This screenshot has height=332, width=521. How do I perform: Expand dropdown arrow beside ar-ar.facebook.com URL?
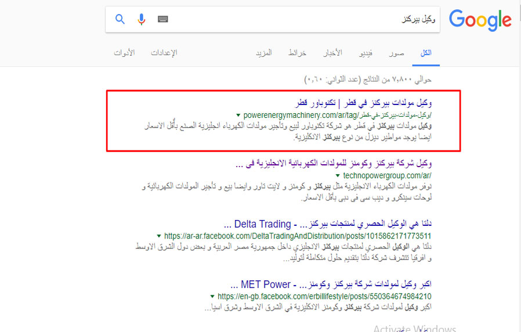tap(159, 236)
